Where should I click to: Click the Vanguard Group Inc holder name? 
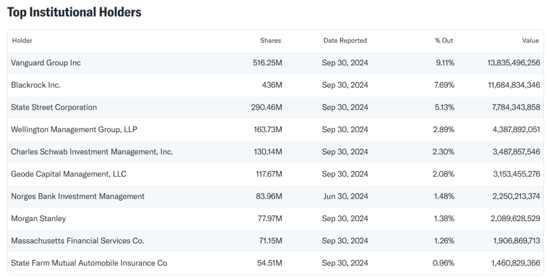coord(46,63)
